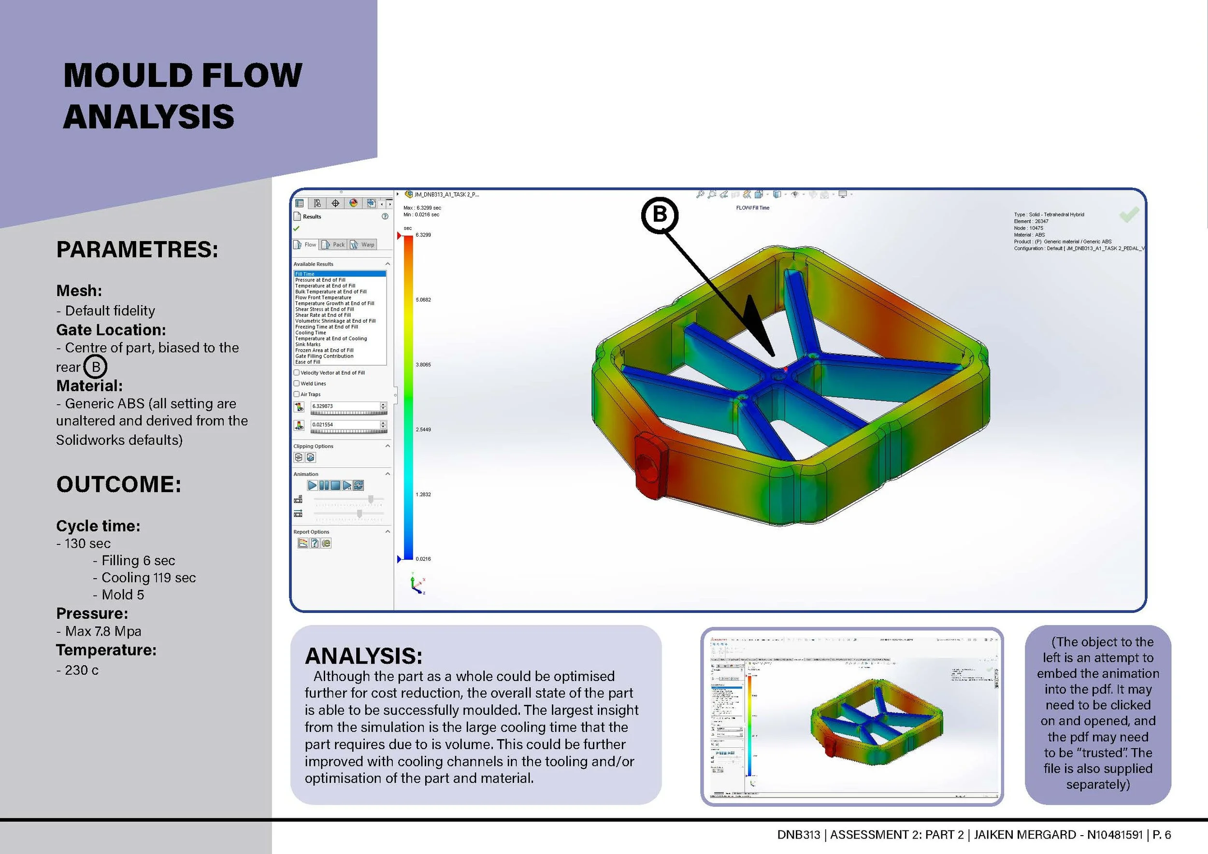Enable Velocity Vector at End of Fill
The height and width of the screenshot is (854, 1208).
coord(297,373)
